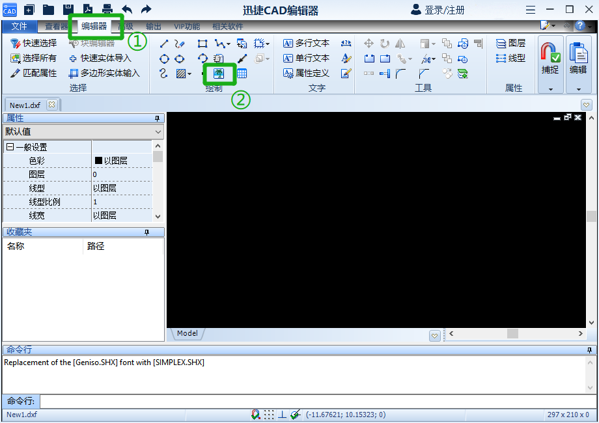The image size is (599, 423).
Task: Select the Circle drawing tool
Action: click(x=164, y=59)
